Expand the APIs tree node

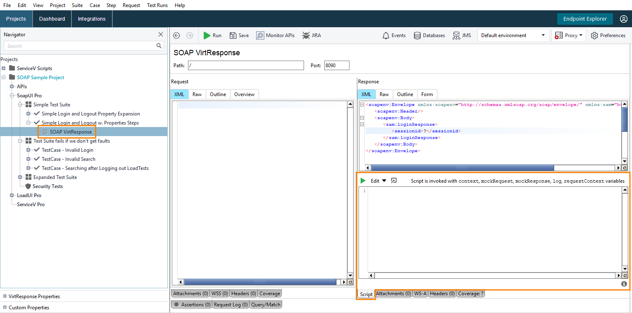click(12, 87)
